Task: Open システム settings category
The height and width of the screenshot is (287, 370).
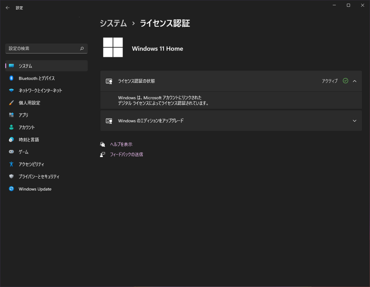Action: coord(47,66)
